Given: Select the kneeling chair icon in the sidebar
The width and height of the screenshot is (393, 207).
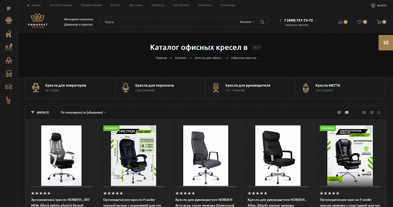Looking at the screenshot, I should (9, 100).
